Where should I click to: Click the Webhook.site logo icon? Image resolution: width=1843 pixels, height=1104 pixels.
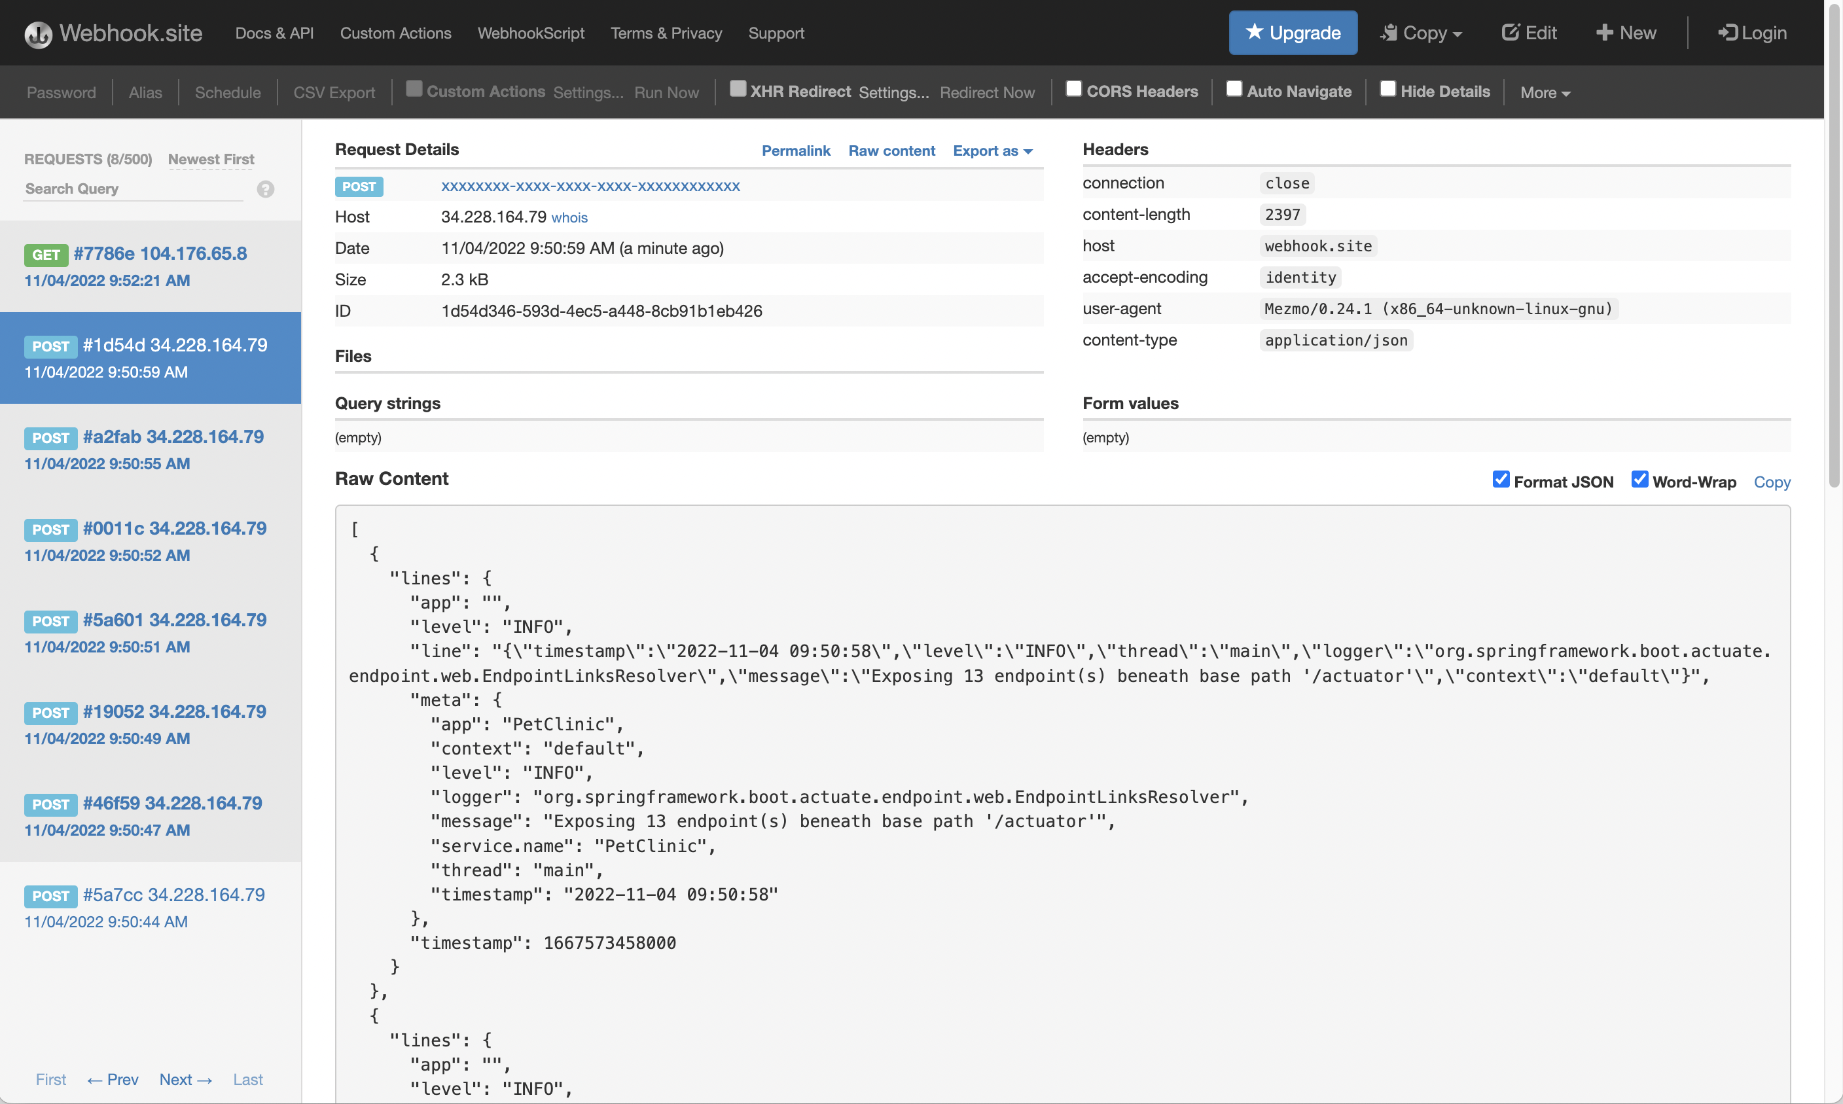(x=38, y=33)
